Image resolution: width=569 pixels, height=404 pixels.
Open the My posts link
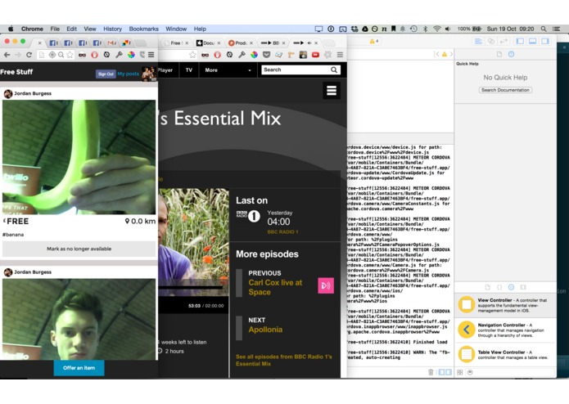tap(128, 74)
